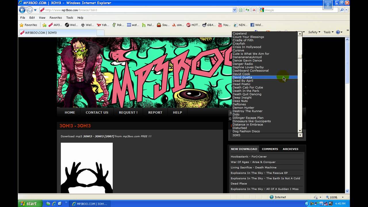This screenshot has width=368, height=207.
Task: Click the Compatibility View icon in address bar
Action: [x=241, y=10]
